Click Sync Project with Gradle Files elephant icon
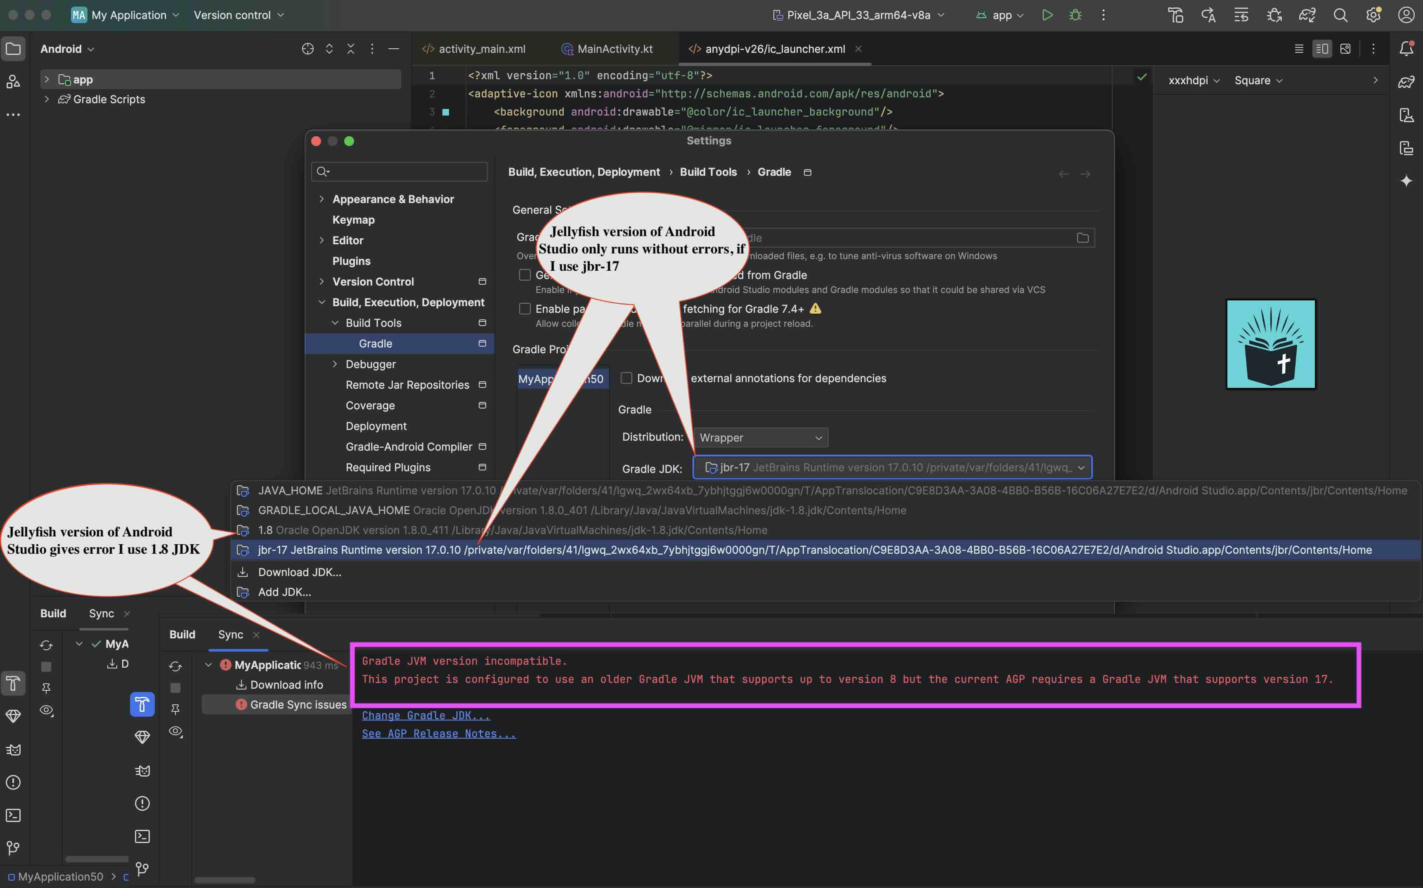 pyautogui.click(x=1307, y=15)
